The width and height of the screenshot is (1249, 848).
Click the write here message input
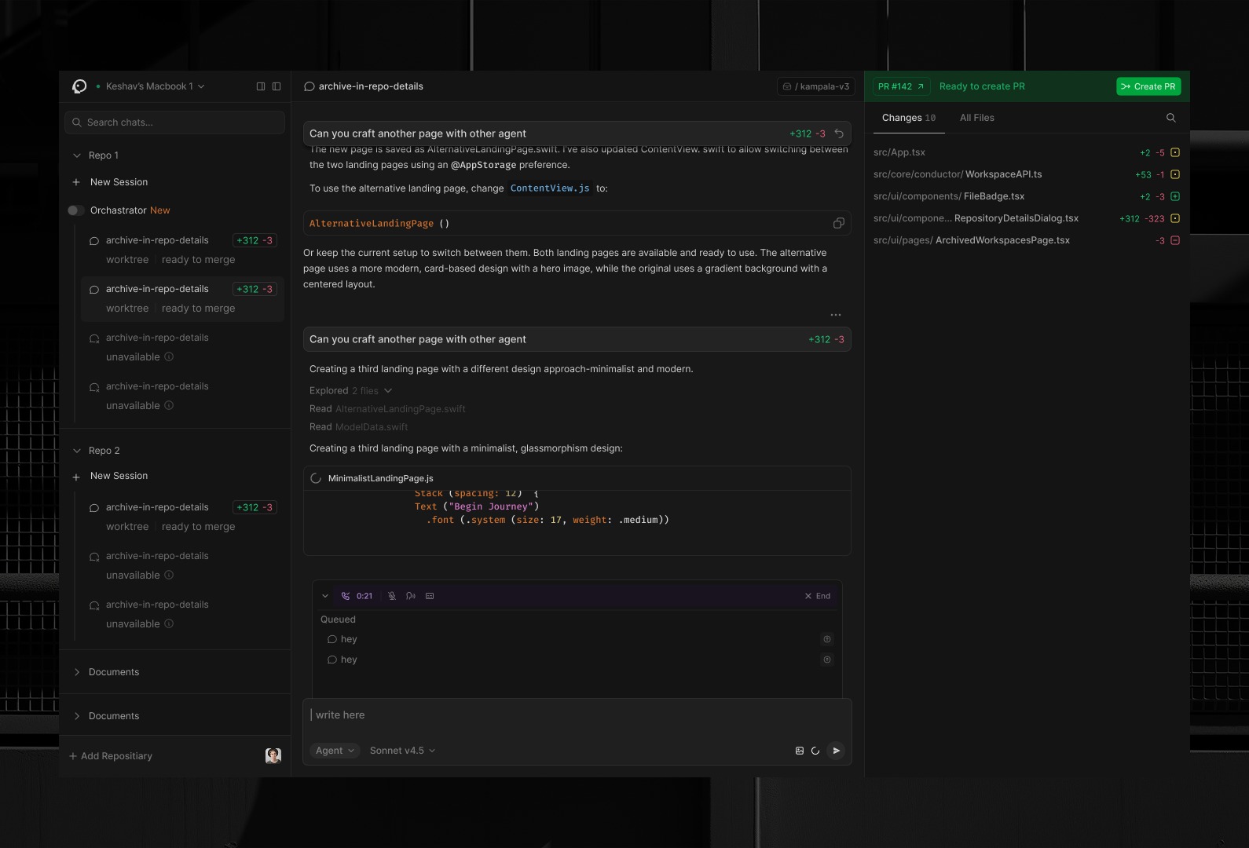coord(577,715)
